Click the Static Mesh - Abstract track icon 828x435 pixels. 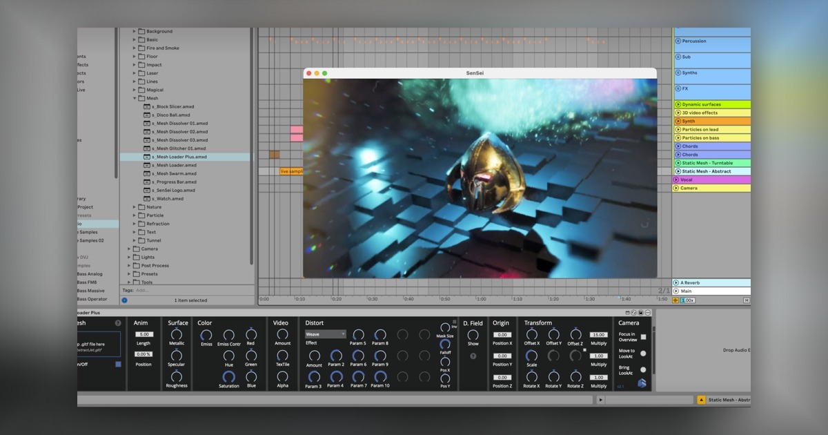[x=678, y=171]
